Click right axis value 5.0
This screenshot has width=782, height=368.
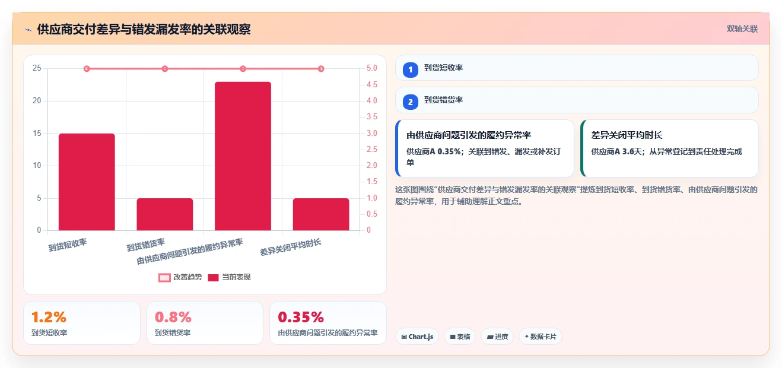[x=372, y=68]
